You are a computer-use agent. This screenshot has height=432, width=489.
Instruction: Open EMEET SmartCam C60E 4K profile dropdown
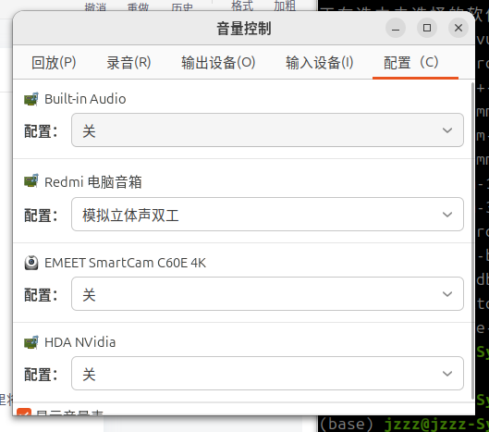tap(267, 294)
